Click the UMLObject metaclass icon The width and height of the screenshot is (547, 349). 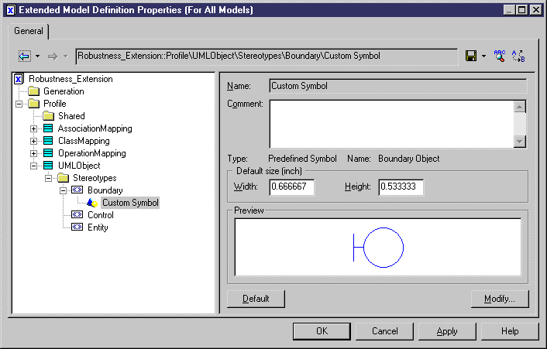tap(48, 166)
